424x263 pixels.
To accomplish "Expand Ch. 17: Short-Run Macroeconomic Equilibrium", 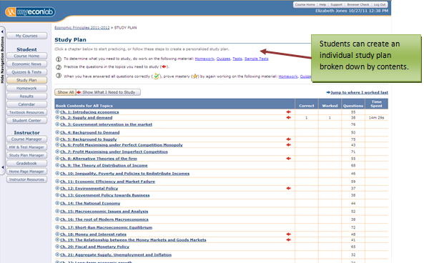I will pos(57,227).
